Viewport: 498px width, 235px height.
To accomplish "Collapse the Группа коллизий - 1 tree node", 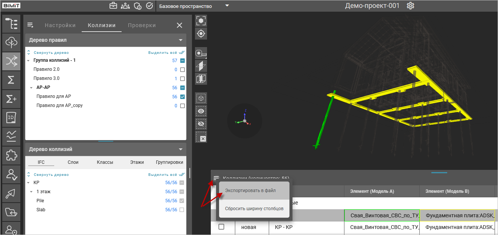I will 28,61.
